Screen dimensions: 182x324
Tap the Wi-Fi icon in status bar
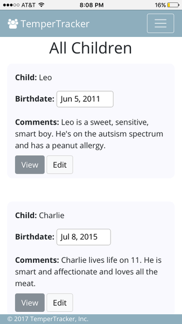point(41,5)
